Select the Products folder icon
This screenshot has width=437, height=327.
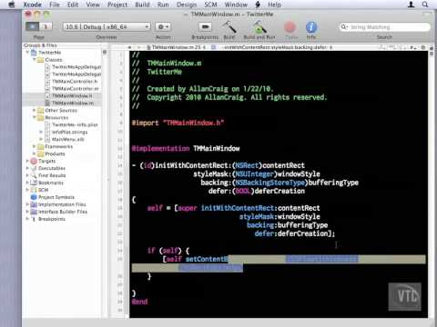tap(41, 154)
